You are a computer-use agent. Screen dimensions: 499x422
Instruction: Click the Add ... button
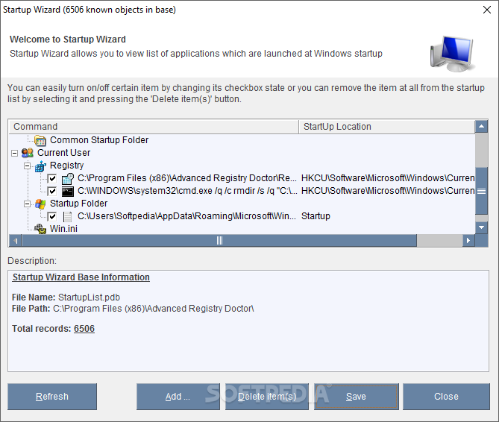point(178,397)
